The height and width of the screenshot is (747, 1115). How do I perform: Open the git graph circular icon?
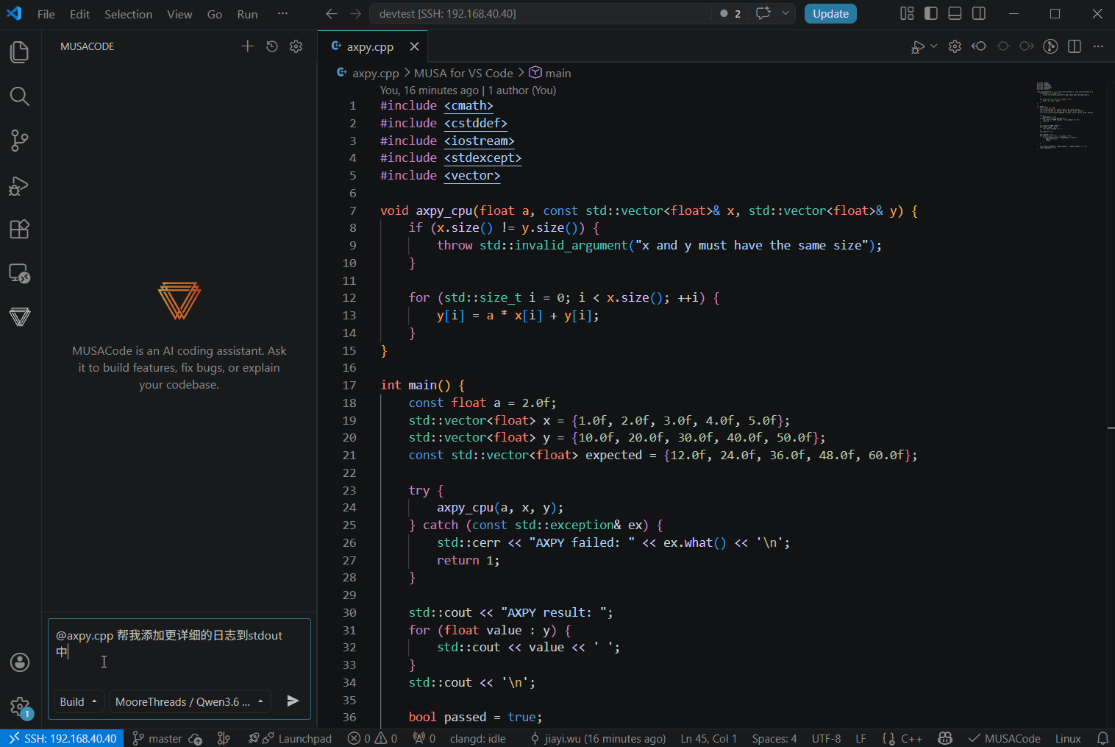(1051, 46)
